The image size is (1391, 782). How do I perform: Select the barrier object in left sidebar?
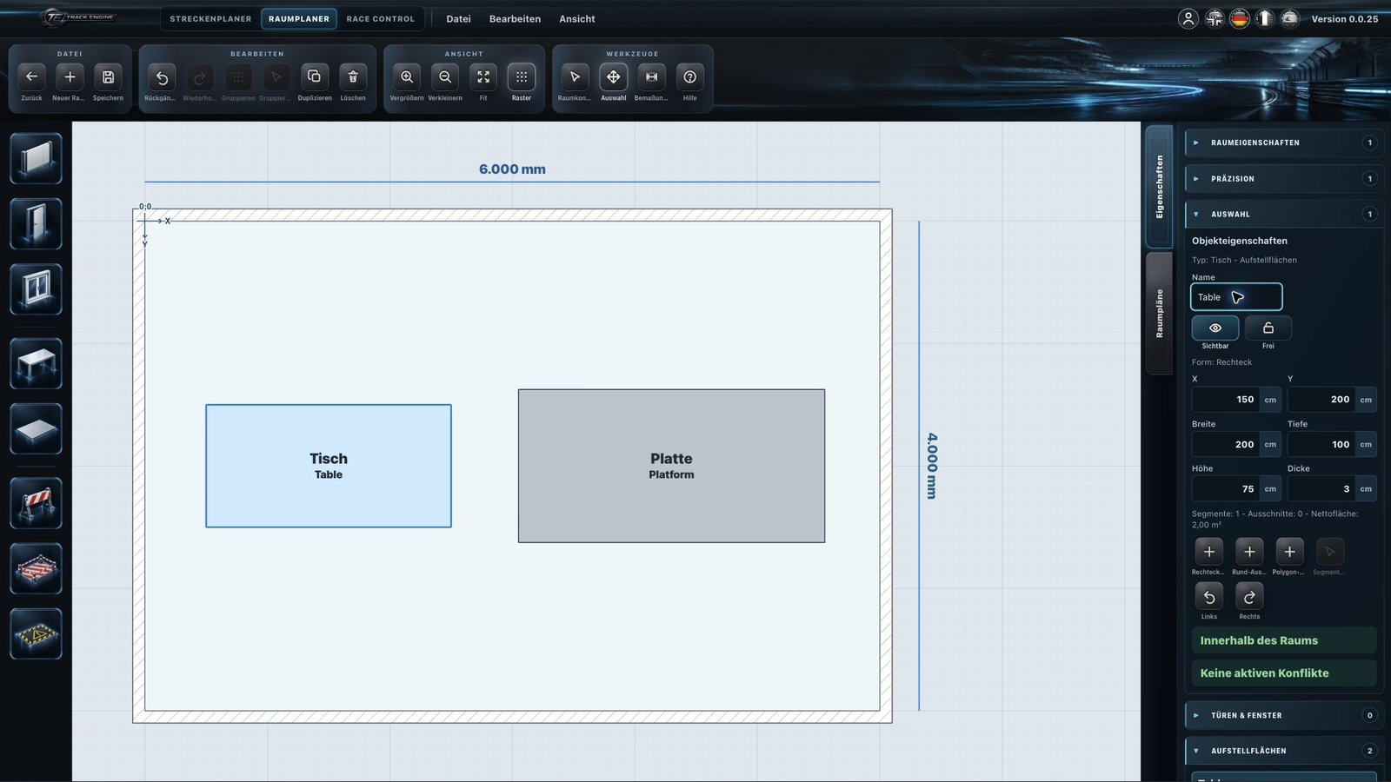36,503
